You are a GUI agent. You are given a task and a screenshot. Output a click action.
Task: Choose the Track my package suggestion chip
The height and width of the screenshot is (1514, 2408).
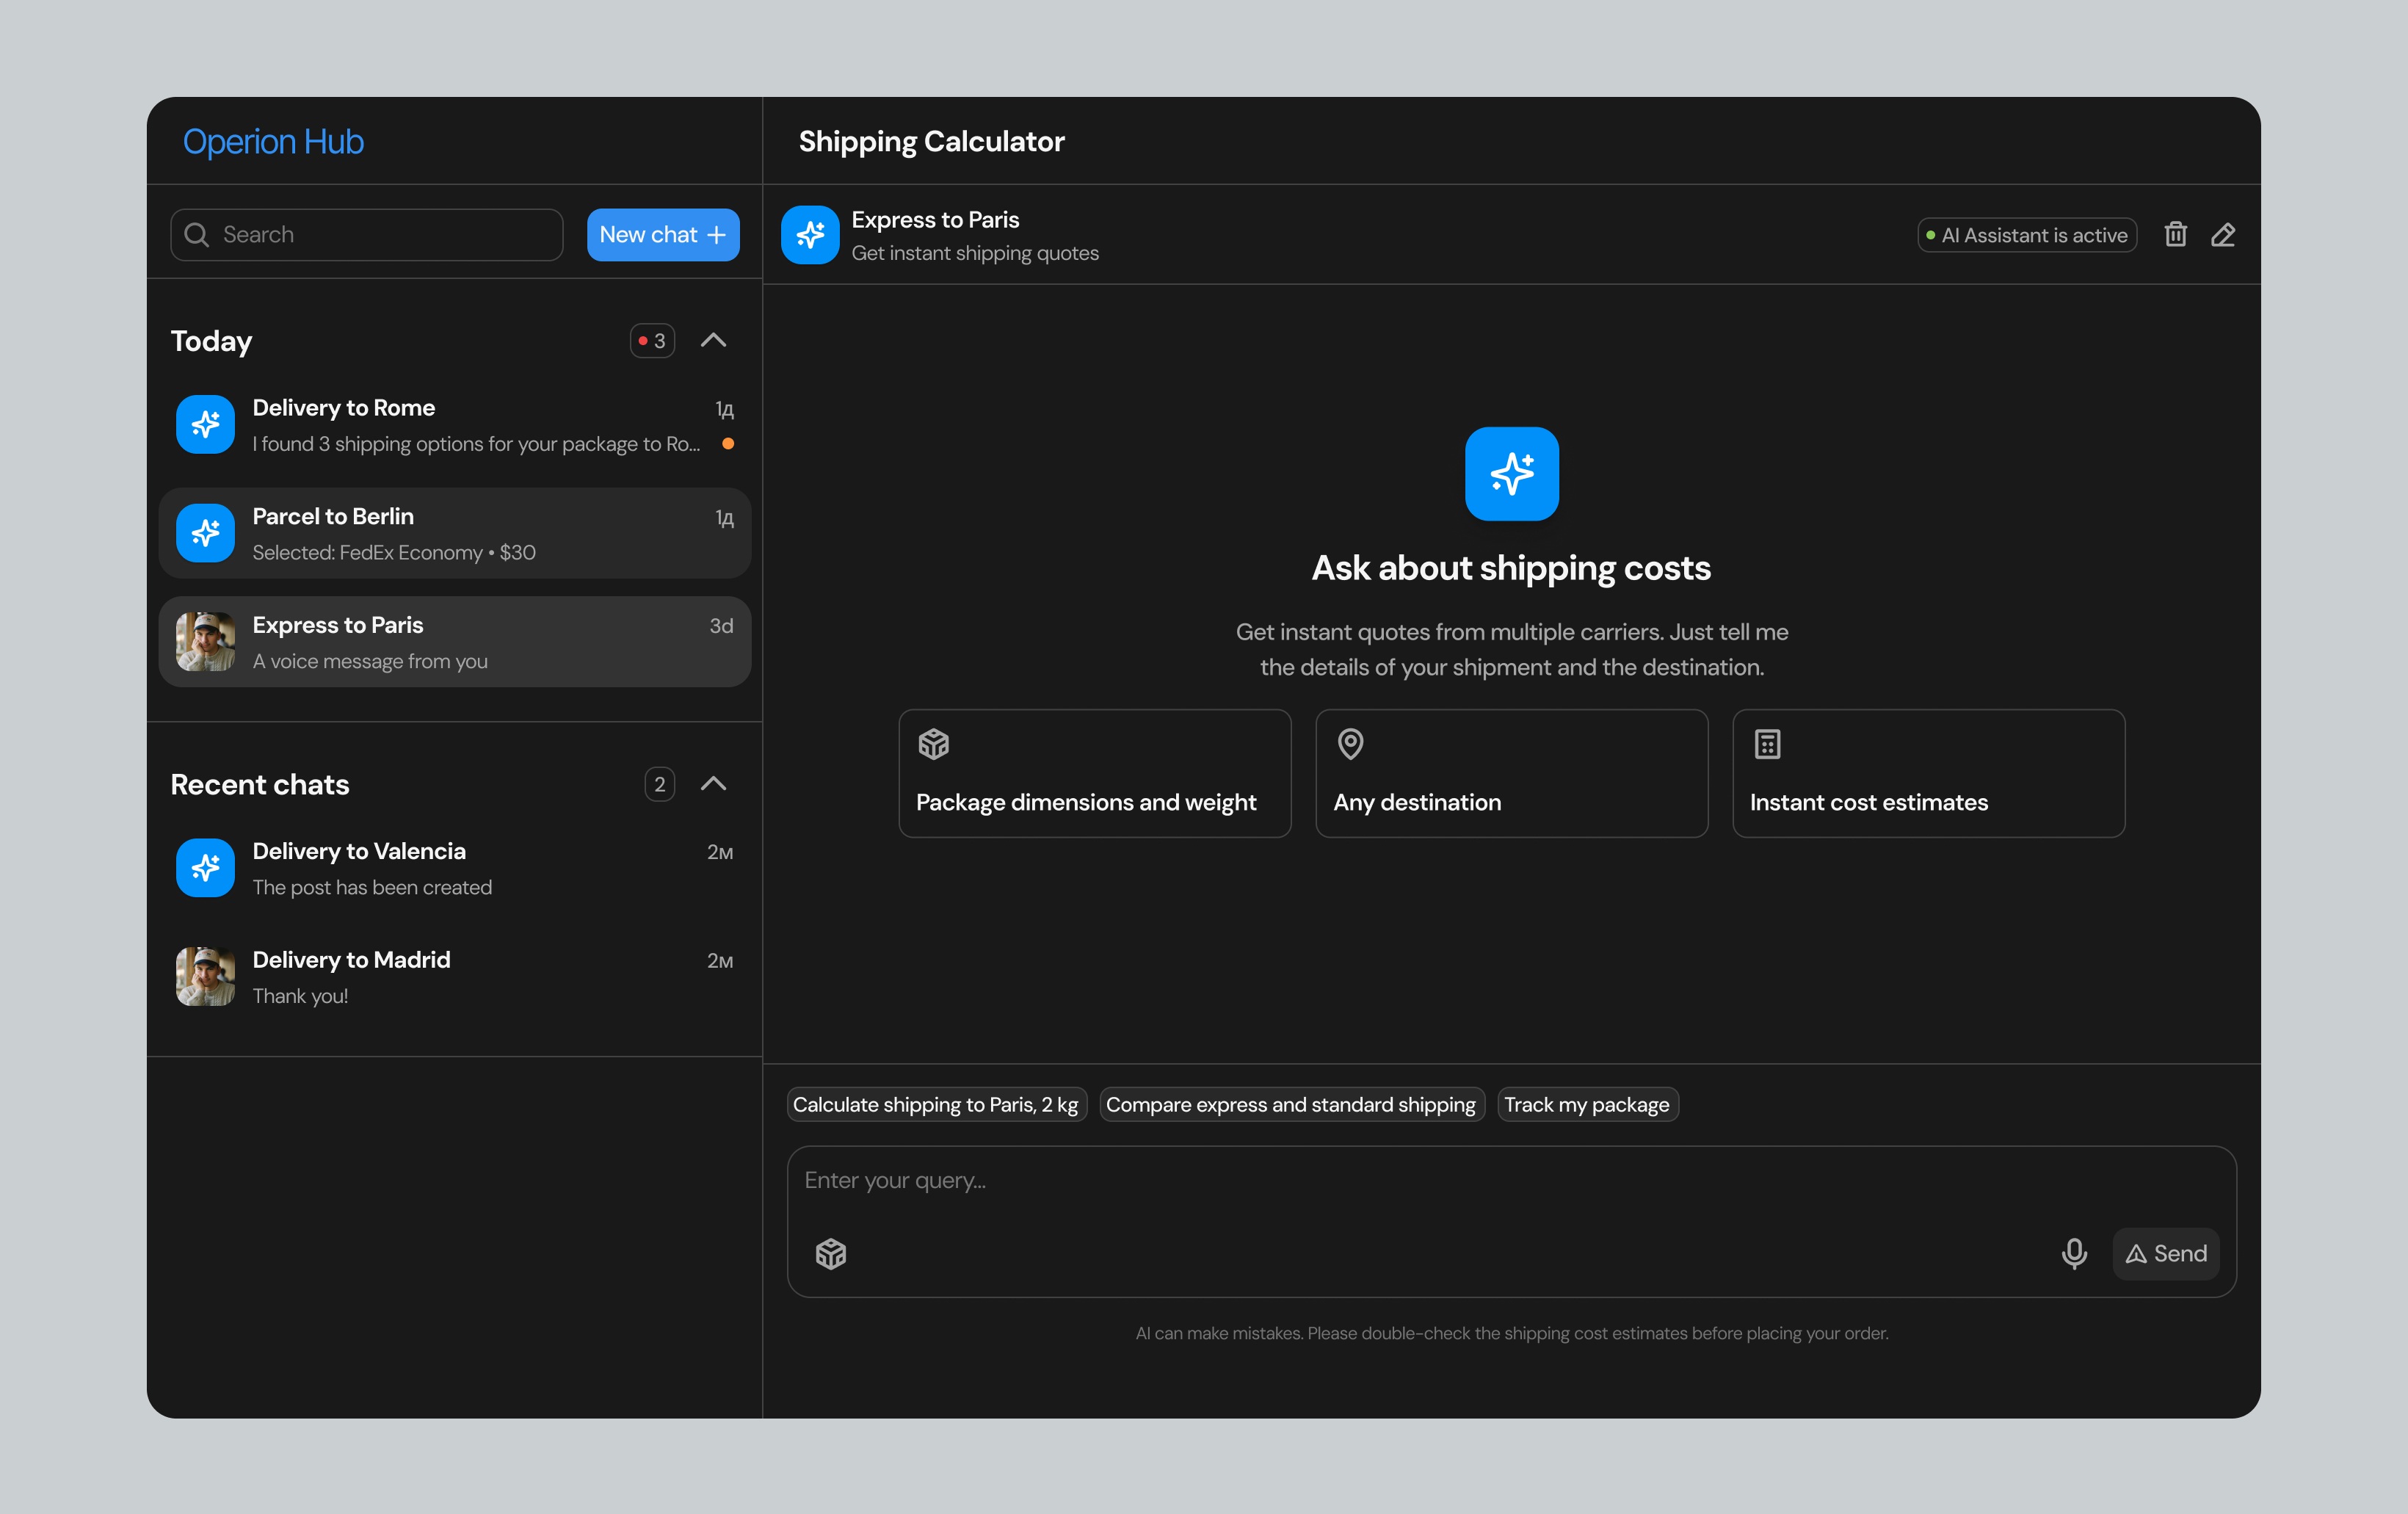(1587, 1104)
